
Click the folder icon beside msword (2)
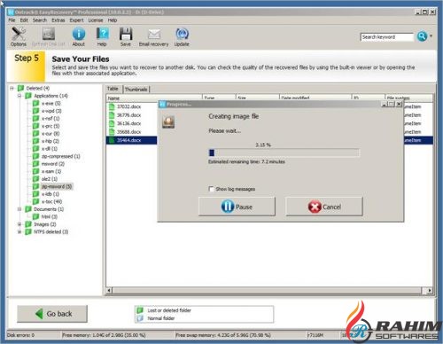click(x=35, y=163)
